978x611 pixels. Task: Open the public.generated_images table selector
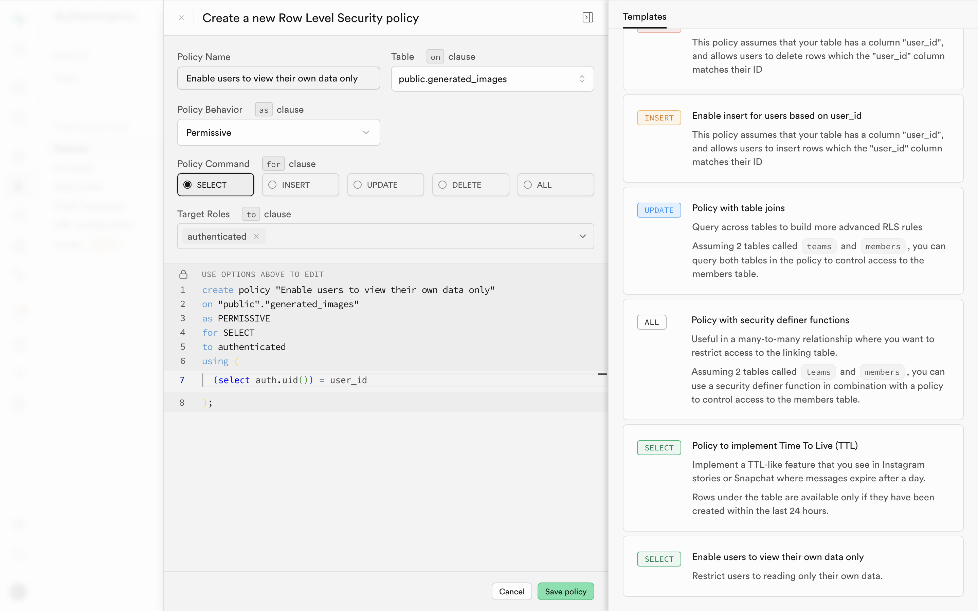click(492, 79)
